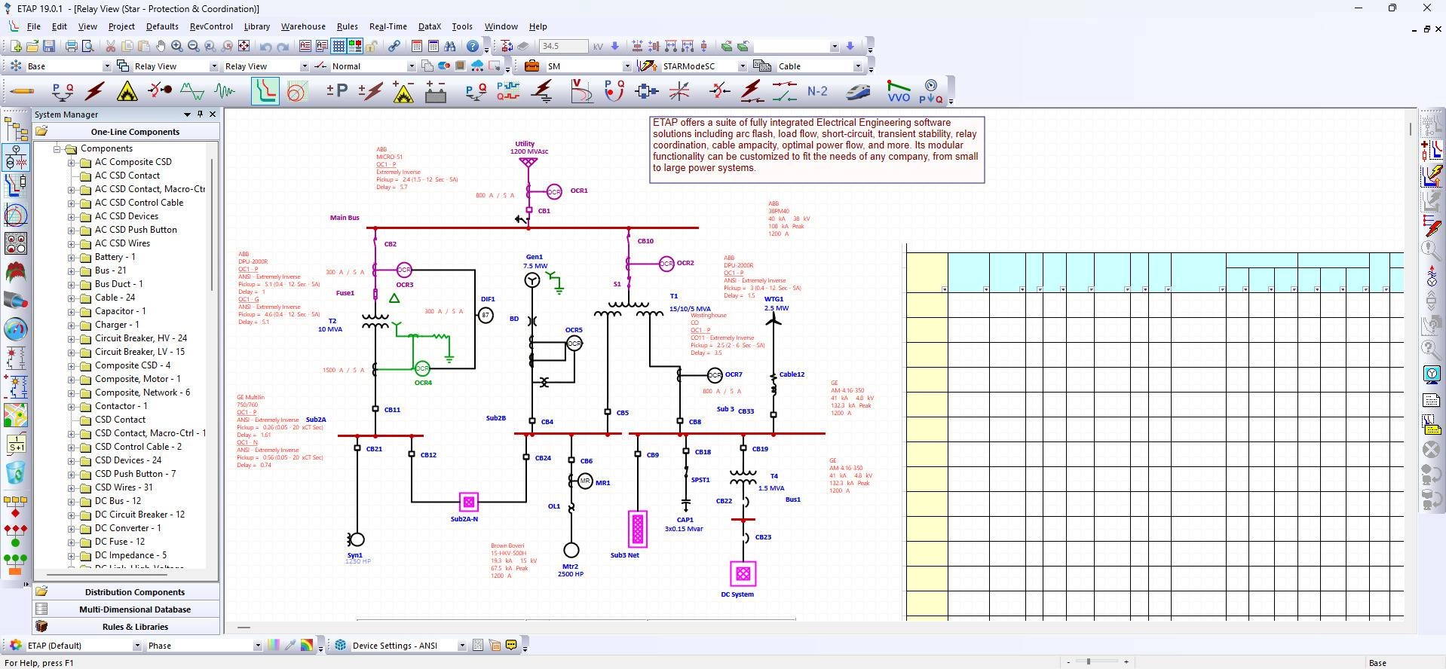
Task: Click the 34.5 kV input field
Action: (563, 46)
